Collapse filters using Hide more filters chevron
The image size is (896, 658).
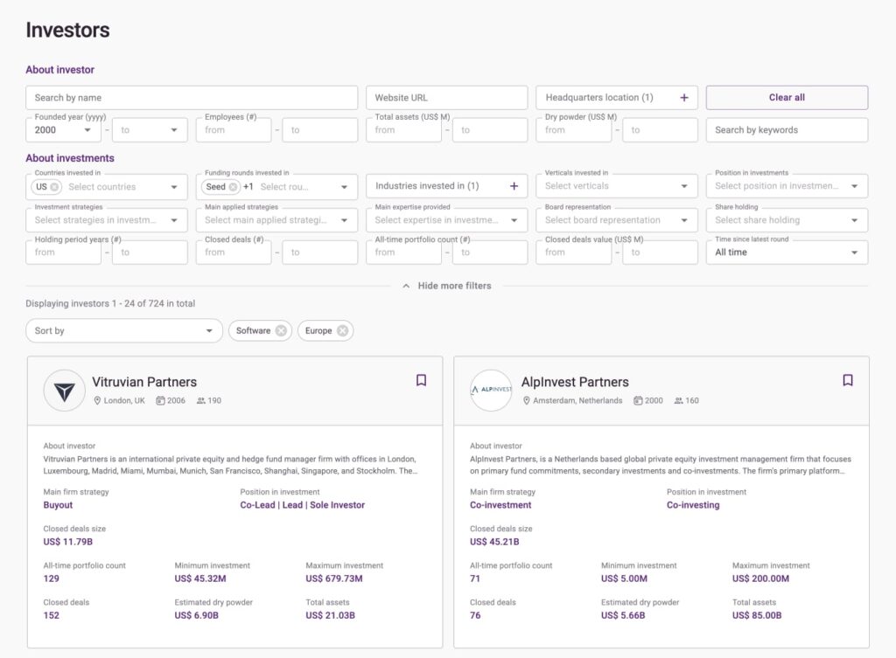coord(406,286)
